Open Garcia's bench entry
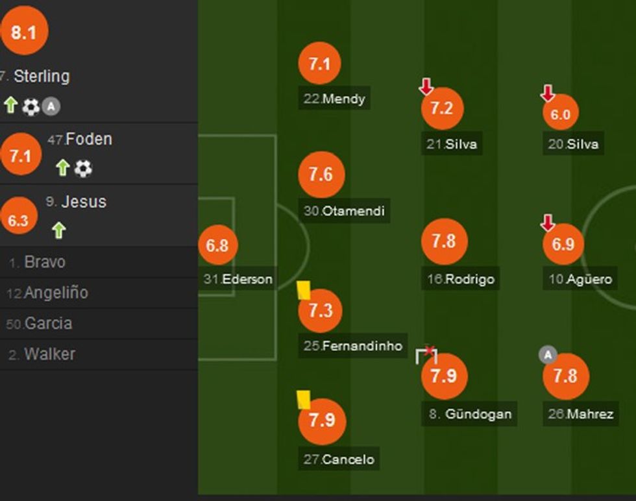 pyautogui.click(x=47, y=323)
